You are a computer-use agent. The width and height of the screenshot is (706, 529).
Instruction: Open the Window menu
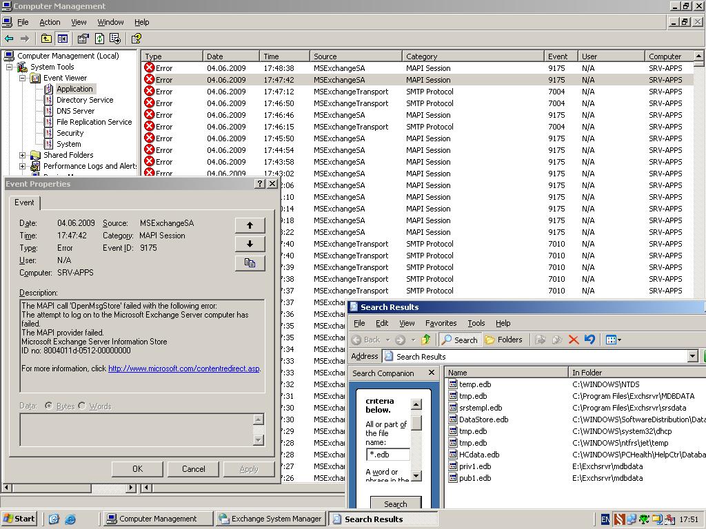click(110, 22)
